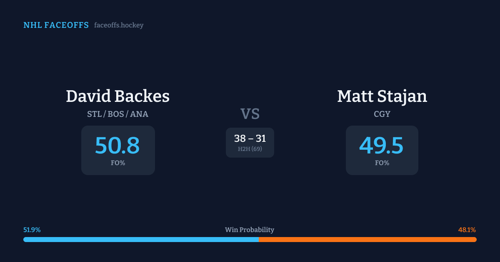
Task: Select the Matt Stajan player name
Action: click(382, 96)
